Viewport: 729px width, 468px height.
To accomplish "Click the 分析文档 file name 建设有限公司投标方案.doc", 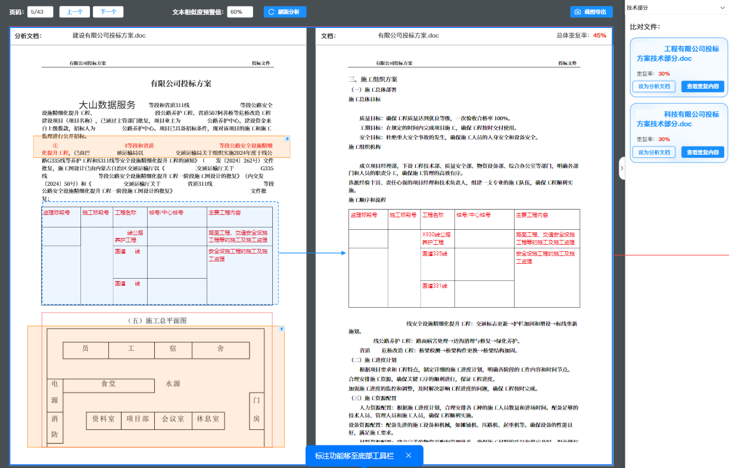I will (x=109, y=36).
